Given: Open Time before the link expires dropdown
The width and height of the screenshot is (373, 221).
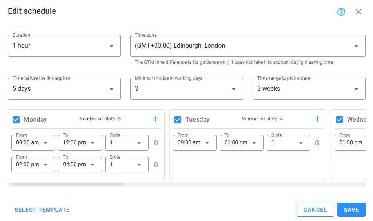Looking at the screenshot, I should [x=64, y=89].
